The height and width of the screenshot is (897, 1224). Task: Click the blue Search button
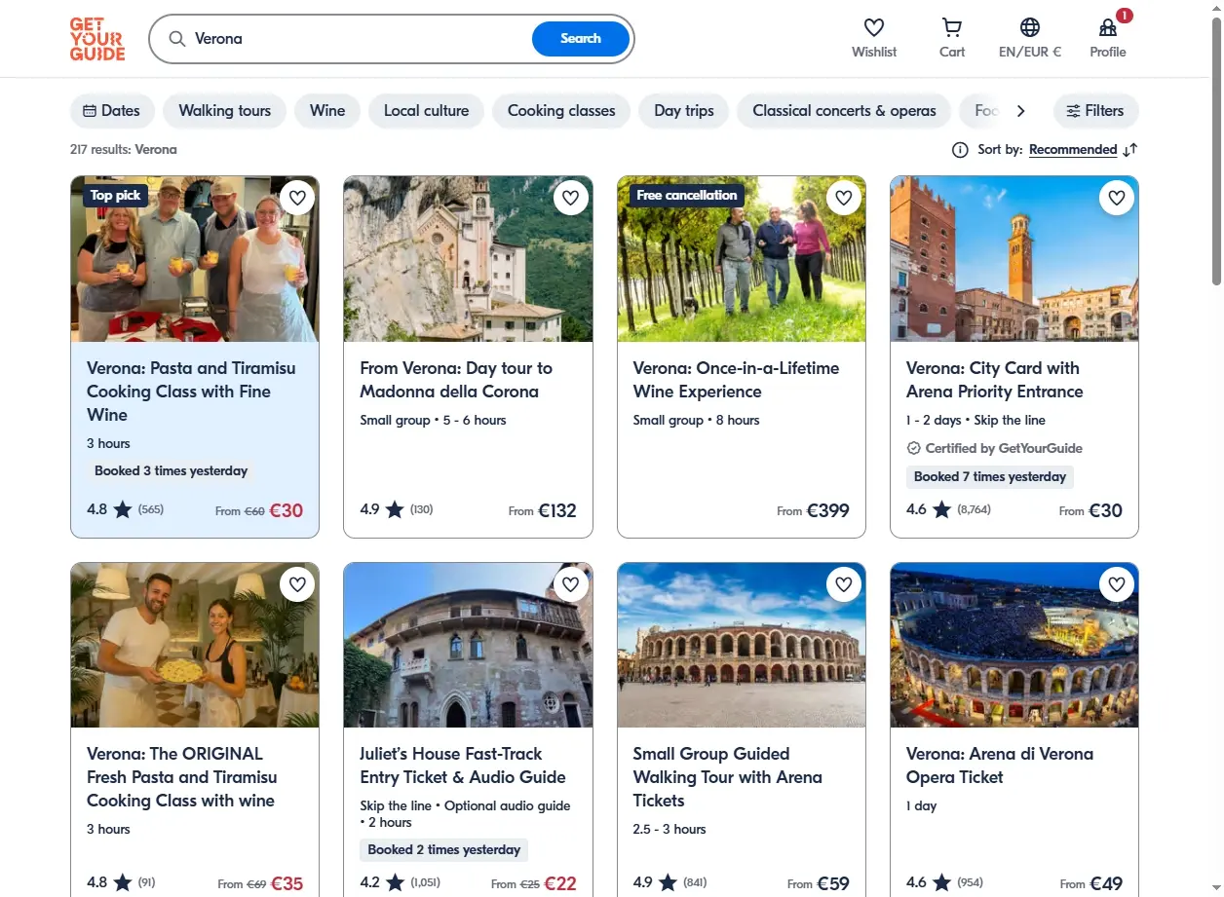click(581, 39)
